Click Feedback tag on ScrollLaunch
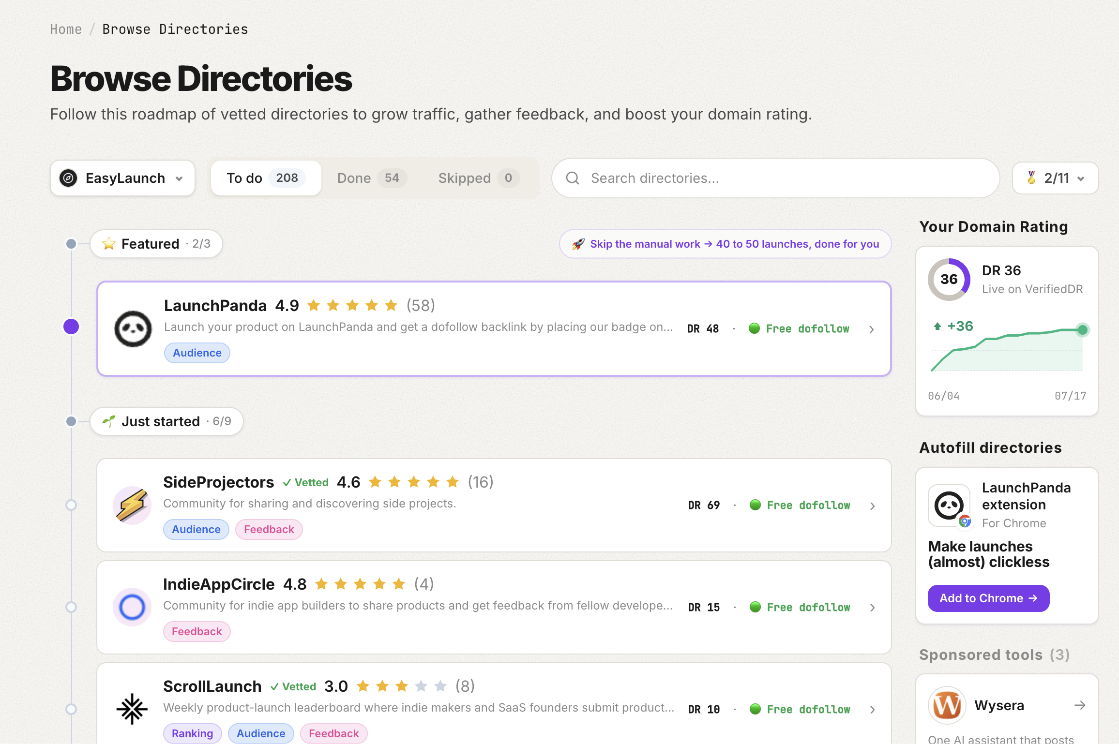1119x744 pixels. click(x=334, y=733)
